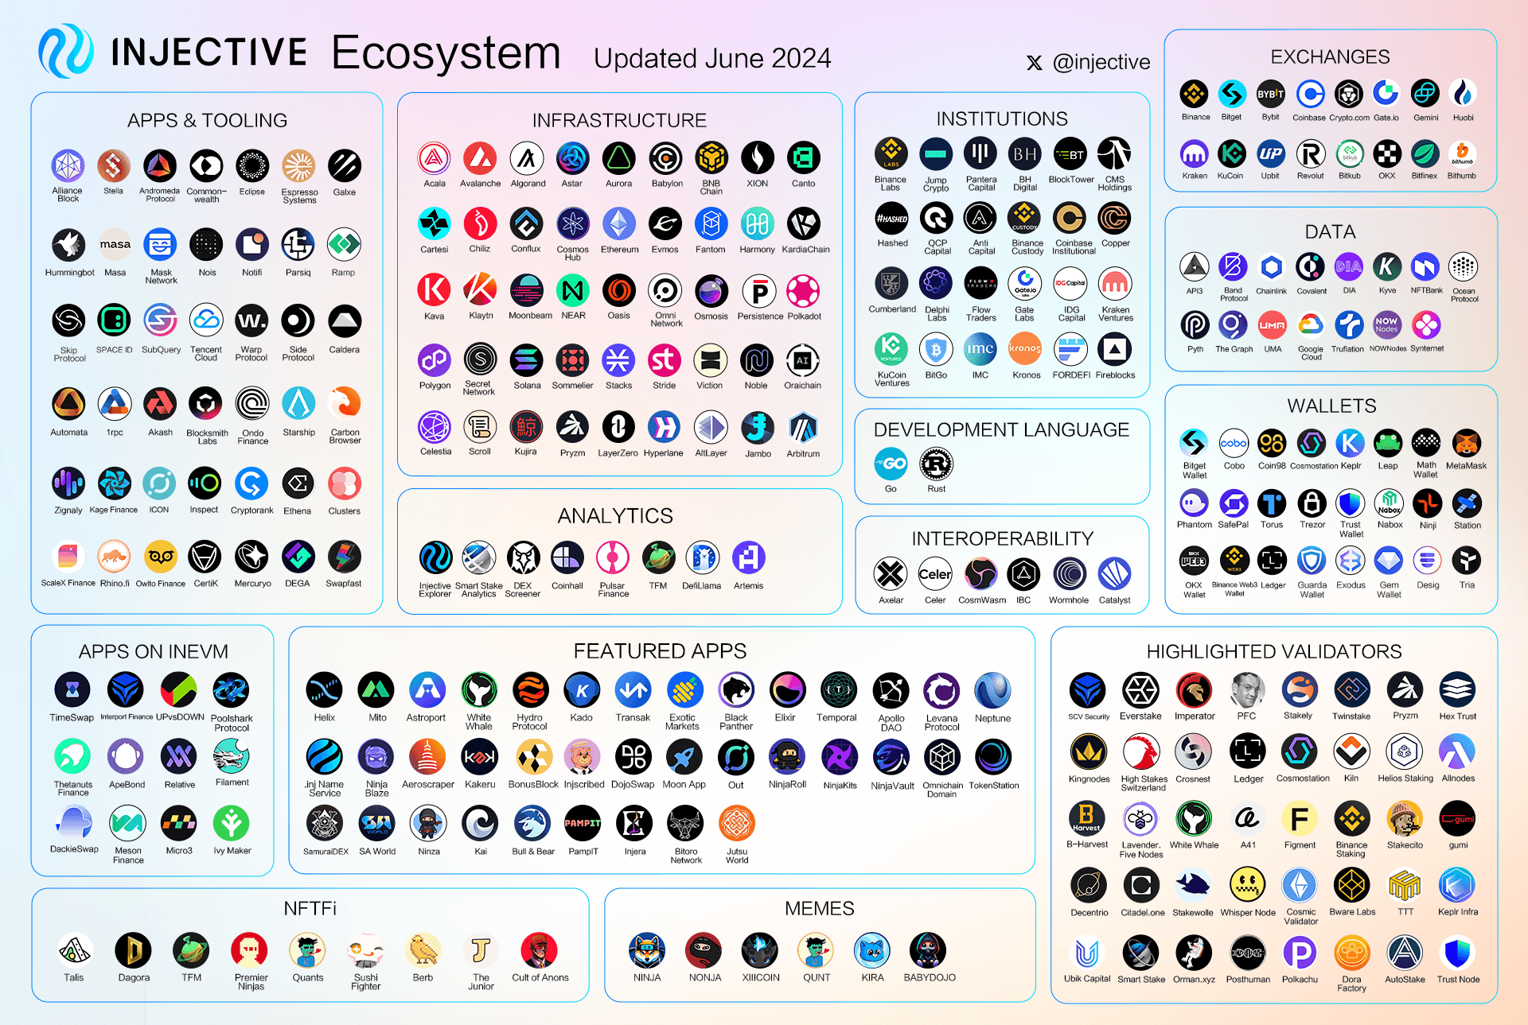Select the Arbitrum icon
Screen dimensions: 1528x1025
pos(803,428)
